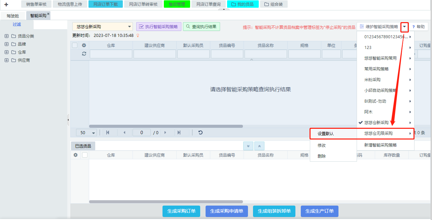The height and width of the screenshot is (220, 432).
Task: Click the double-down collapse panel arrow
Action: pos(248,146)
